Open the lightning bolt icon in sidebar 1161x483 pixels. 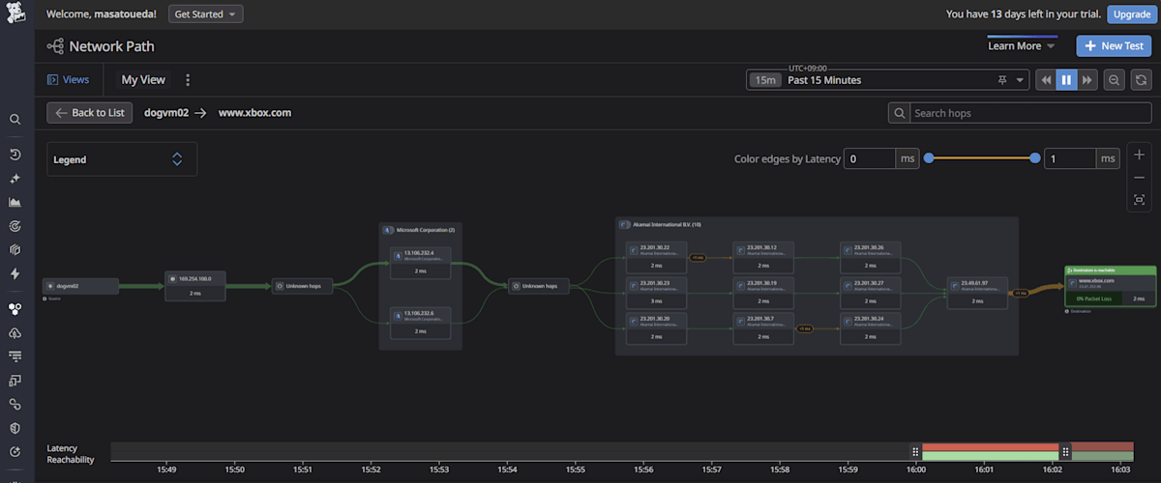pyautogui.click(x=15, y=274)
